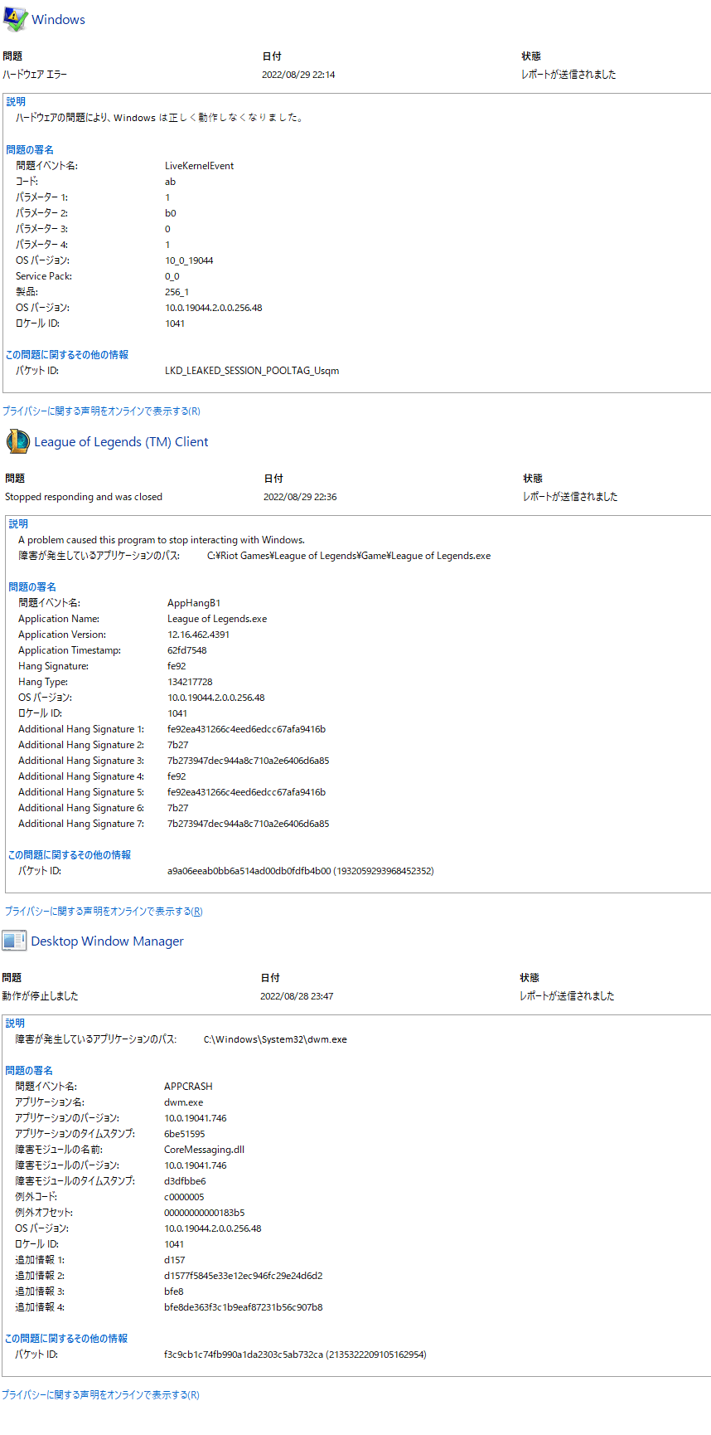Select the fault module name "CoreMessaging.dll"
711x1435 pixels.
(204, 1150)
